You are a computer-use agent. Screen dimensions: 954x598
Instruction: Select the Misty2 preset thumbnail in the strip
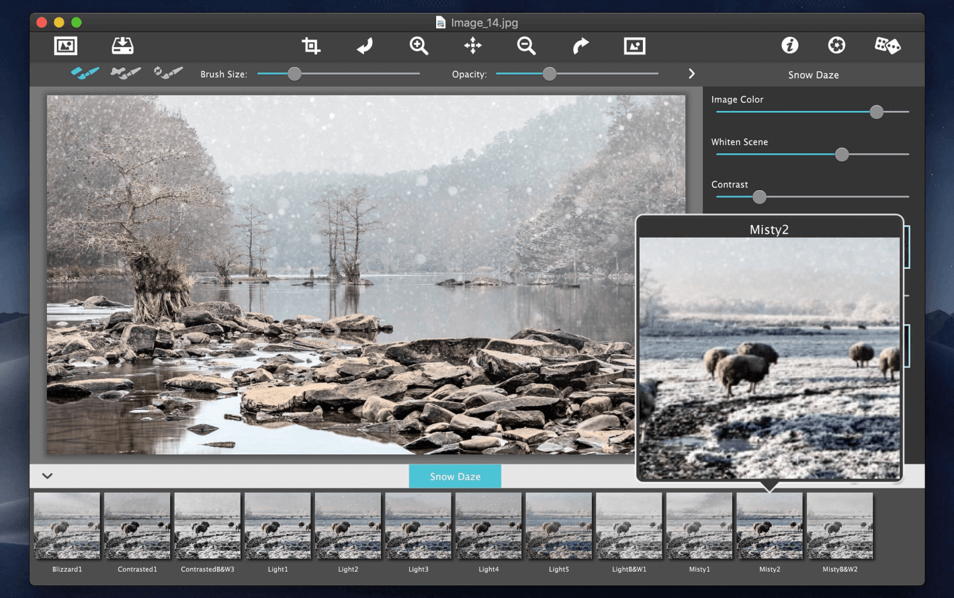pyautogui.click(x=769, y=525)
